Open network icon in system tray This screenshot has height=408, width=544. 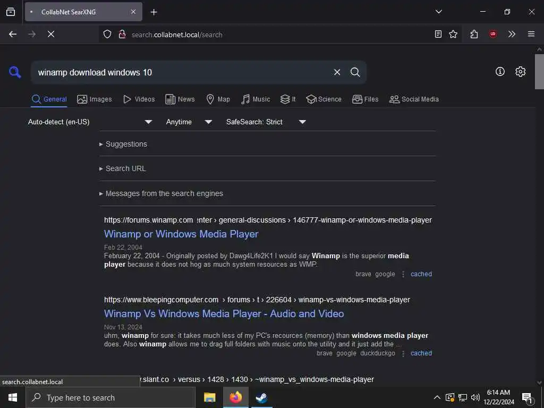point(463,397)
